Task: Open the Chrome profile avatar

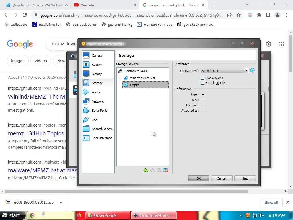Action: (278, 15)
